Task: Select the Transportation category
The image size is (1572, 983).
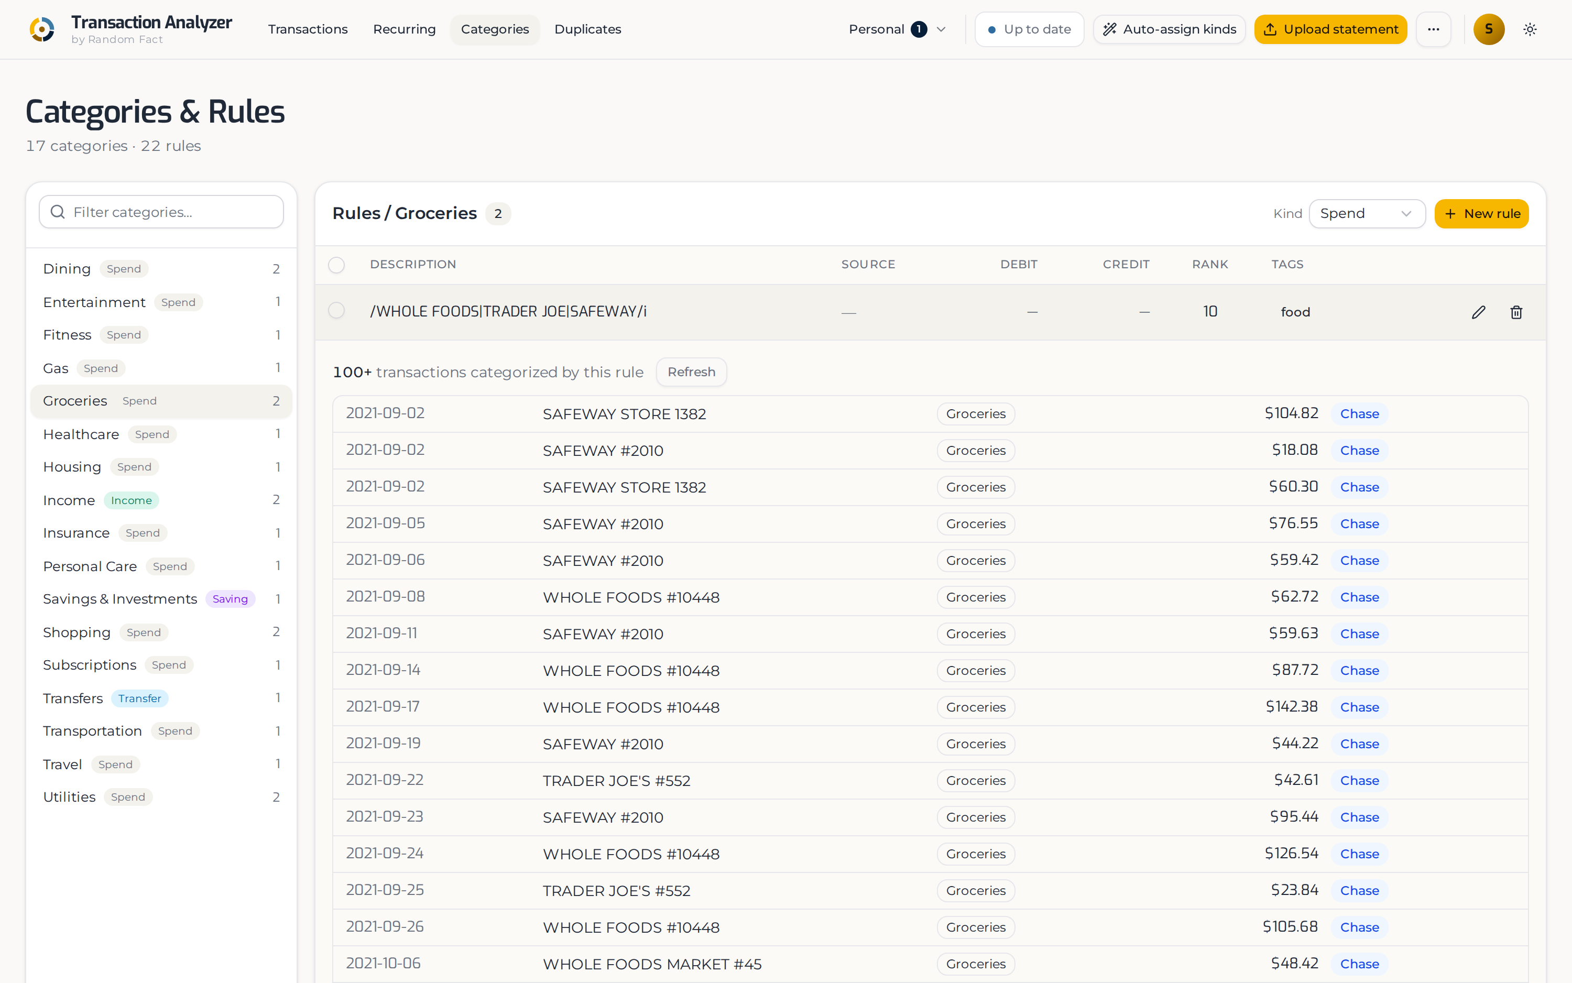Action: pyautogui.click(x=161, y=731)
